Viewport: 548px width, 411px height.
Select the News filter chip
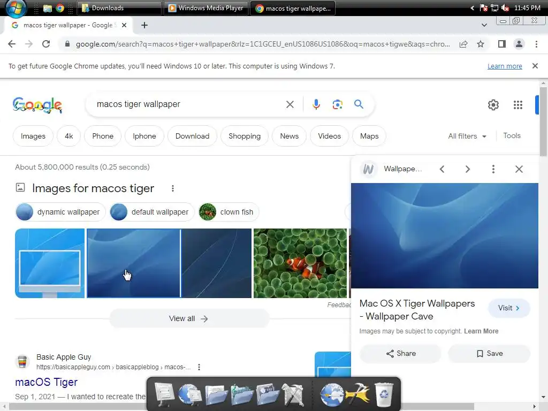[290, 136]
